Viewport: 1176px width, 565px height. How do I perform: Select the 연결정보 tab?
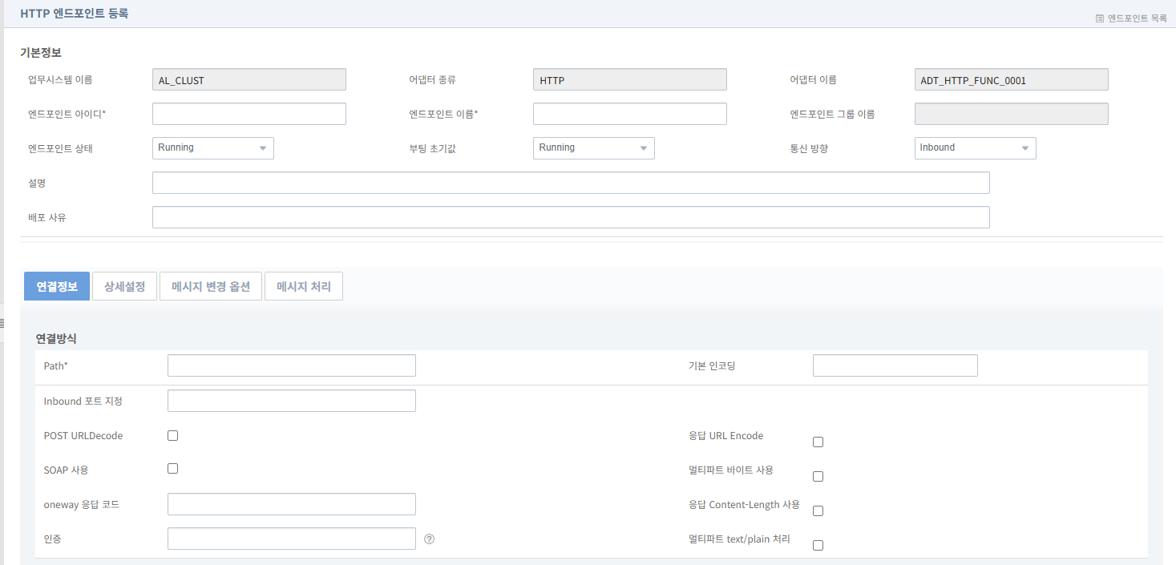click(57, 287)
